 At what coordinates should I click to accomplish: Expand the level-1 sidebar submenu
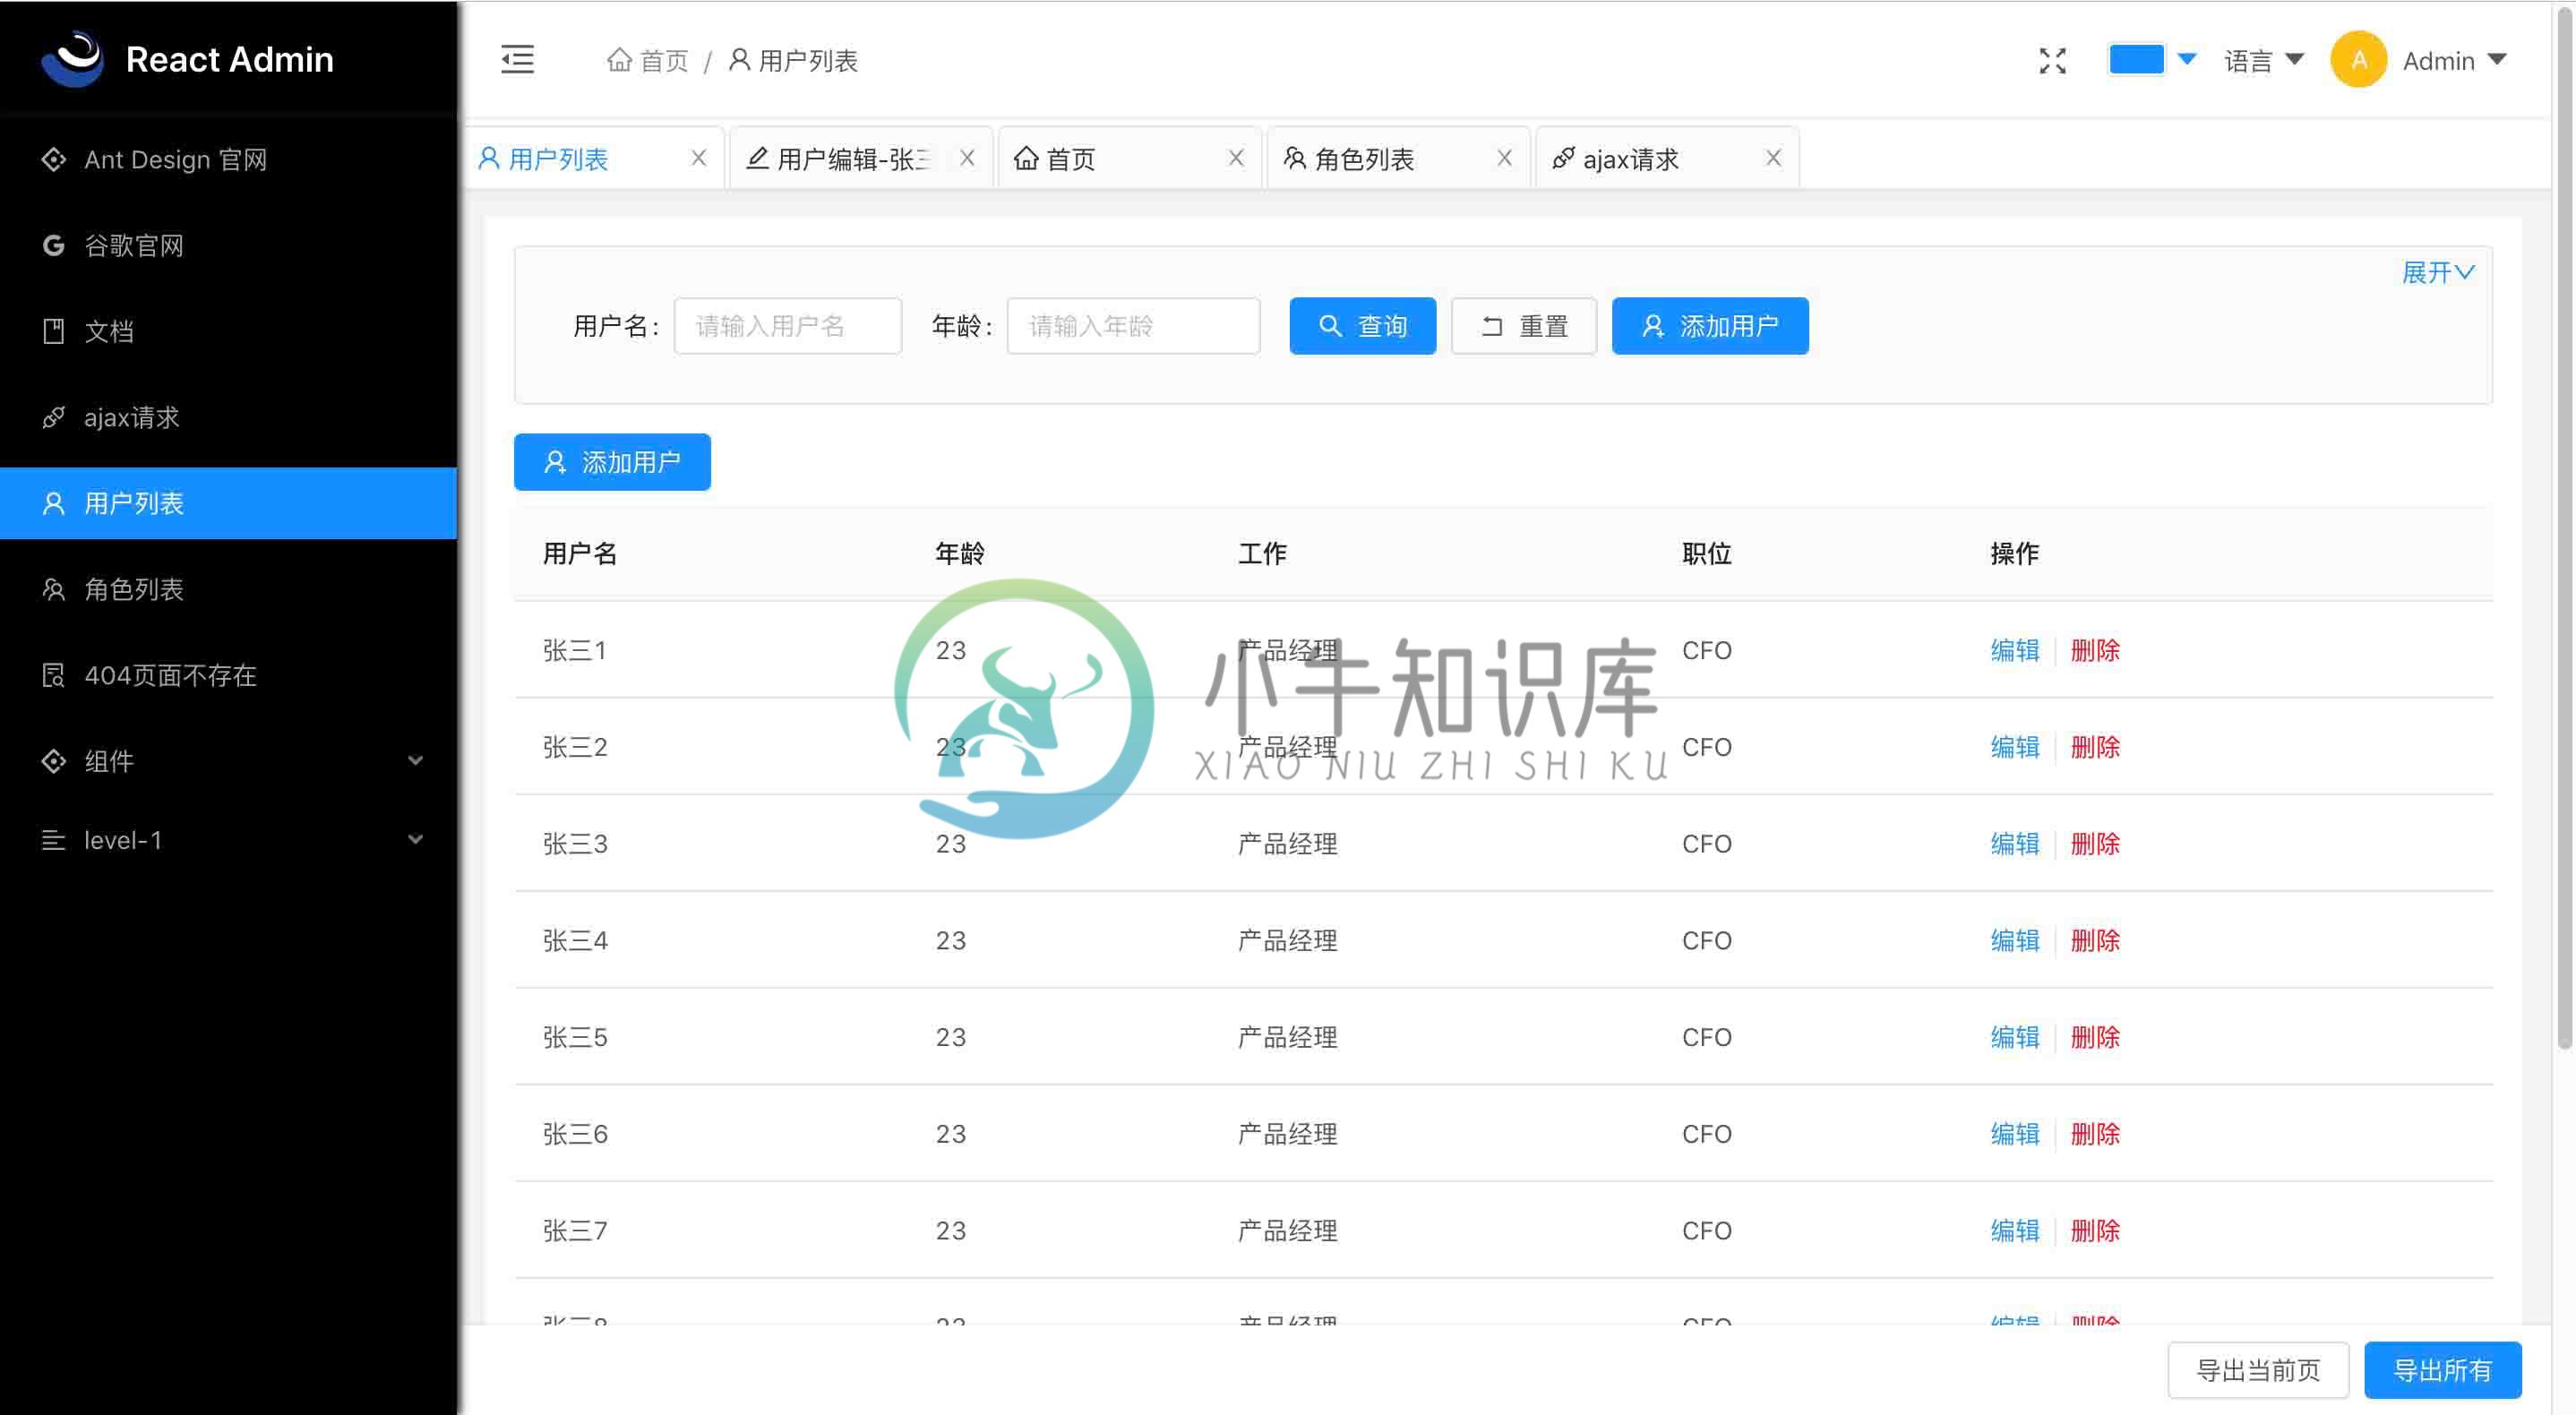click(x=228, y=840)
